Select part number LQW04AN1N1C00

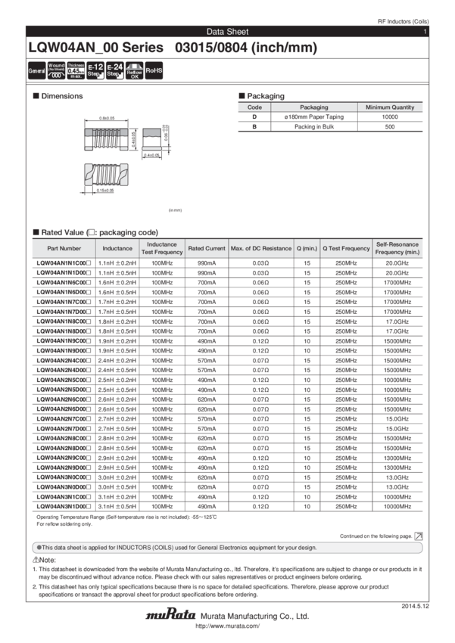tap(64, 263)
